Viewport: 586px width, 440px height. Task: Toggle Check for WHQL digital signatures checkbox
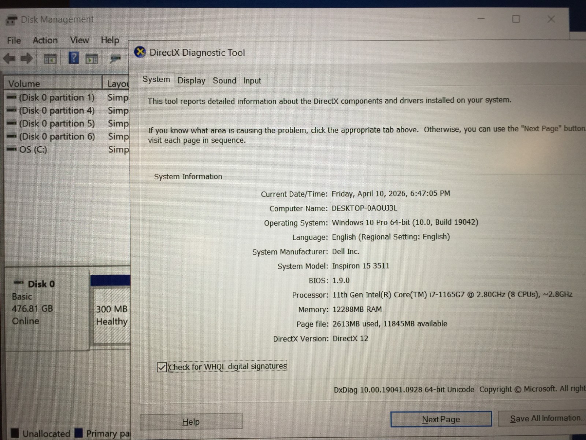162,367
